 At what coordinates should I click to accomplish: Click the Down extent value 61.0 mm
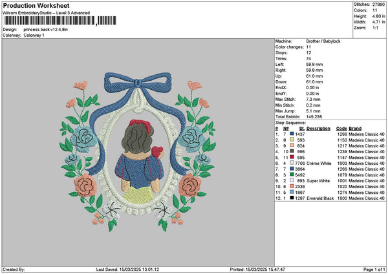coord(314,82)
